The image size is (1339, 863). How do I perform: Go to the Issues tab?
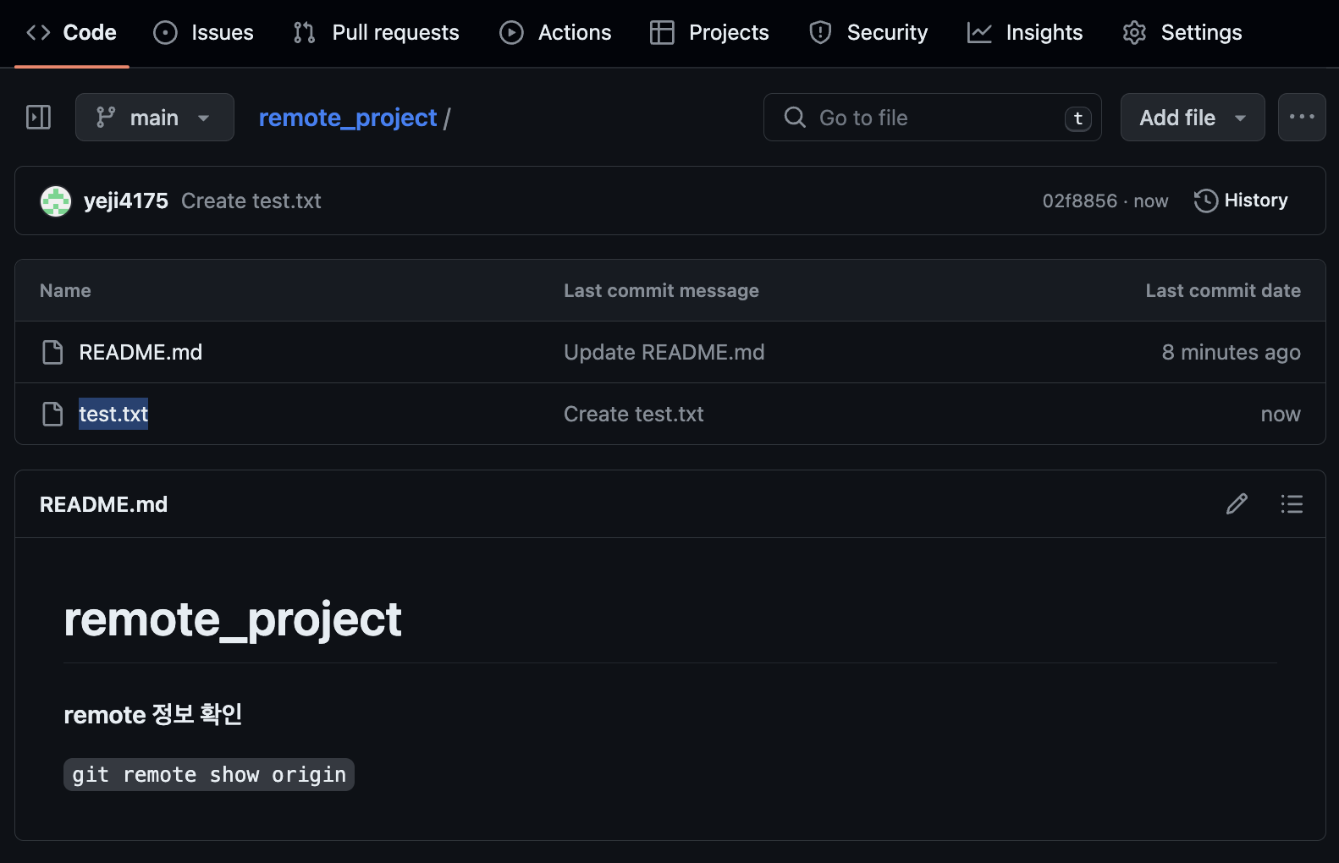click(203, 32)
